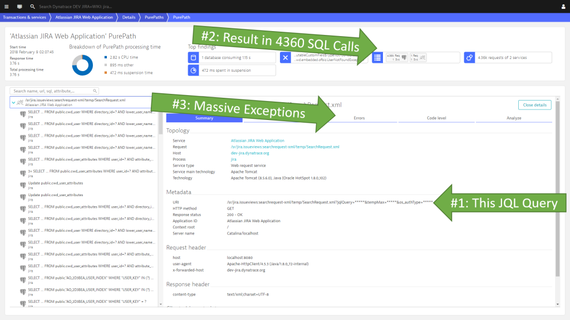The height and width of the screenshot is (320, 570).
Task: Click the Transactions & services breadcrumb
Action: tap(27, 17)
